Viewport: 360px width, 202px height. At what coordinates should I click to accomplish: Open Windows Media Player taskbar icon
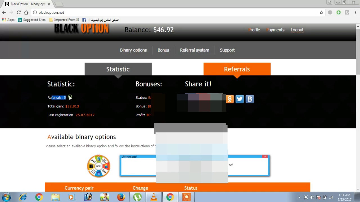[x=71, y=197]
